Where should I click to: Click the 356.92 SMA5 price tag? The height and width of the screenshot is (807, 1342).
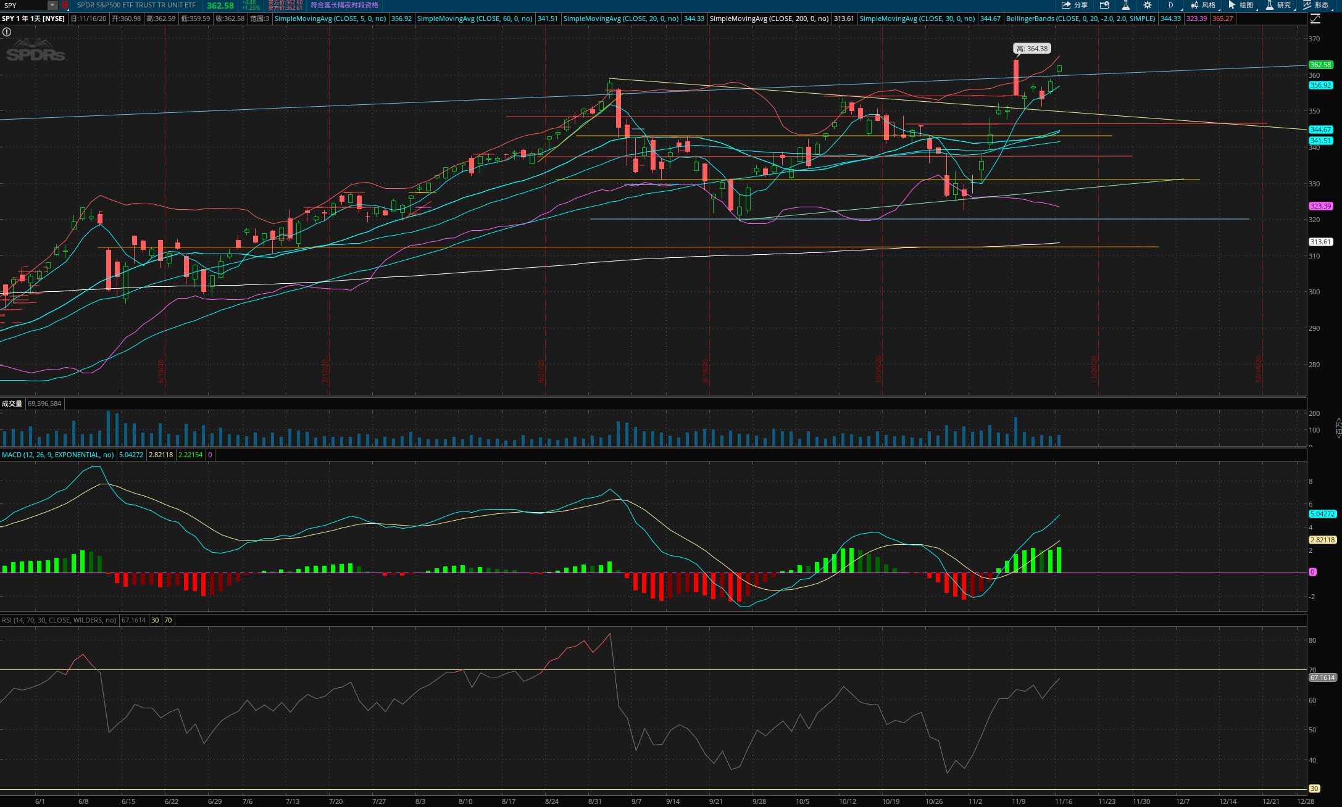(x=1321, y=85)
